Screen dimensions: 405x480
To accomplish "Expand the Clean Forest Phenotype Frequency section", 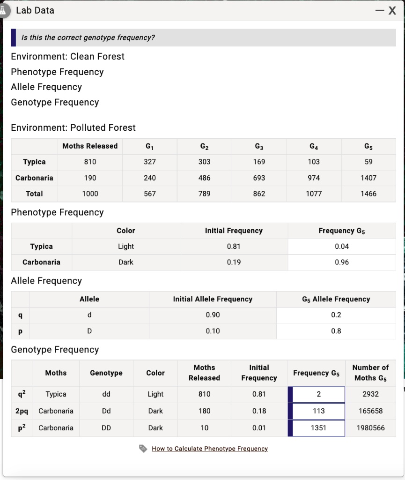I will click(x=57, y=72).
